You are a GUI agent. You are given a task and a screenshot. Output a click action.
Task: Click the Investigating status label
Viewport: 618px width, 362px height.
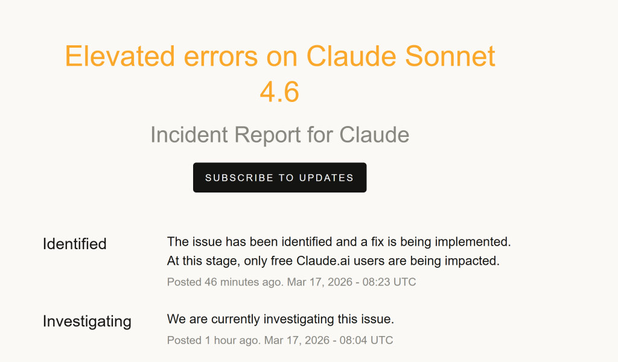click(x=87, y=321)
